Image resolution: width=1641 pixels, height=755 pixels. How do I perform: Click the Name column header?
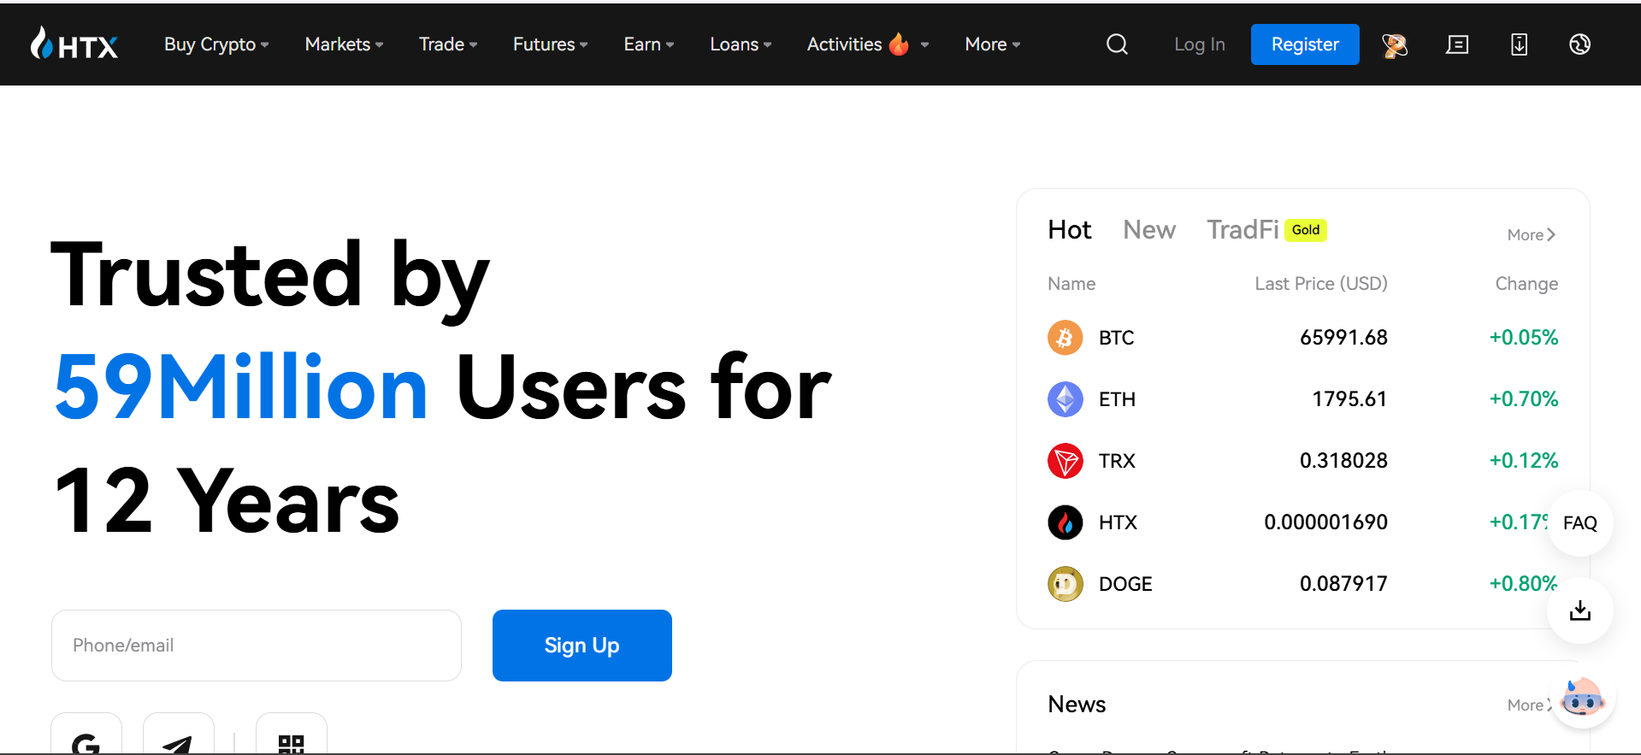pyautogui.click(x=1071, y=284)
